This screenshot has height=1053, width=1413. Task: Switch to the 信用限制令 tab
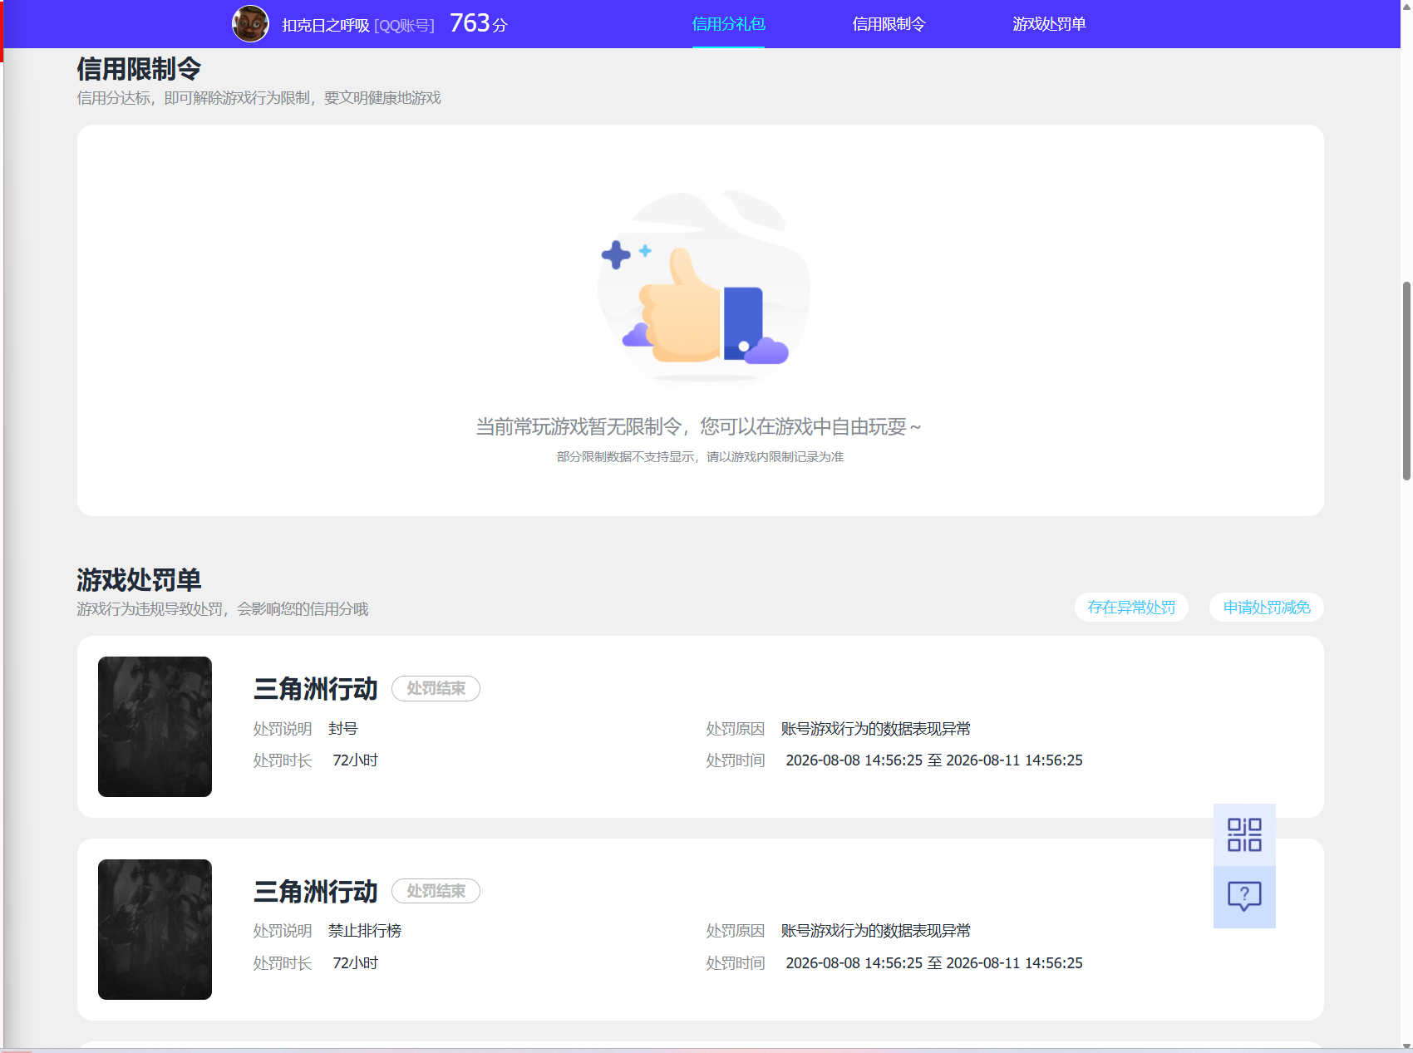point(889,24)
